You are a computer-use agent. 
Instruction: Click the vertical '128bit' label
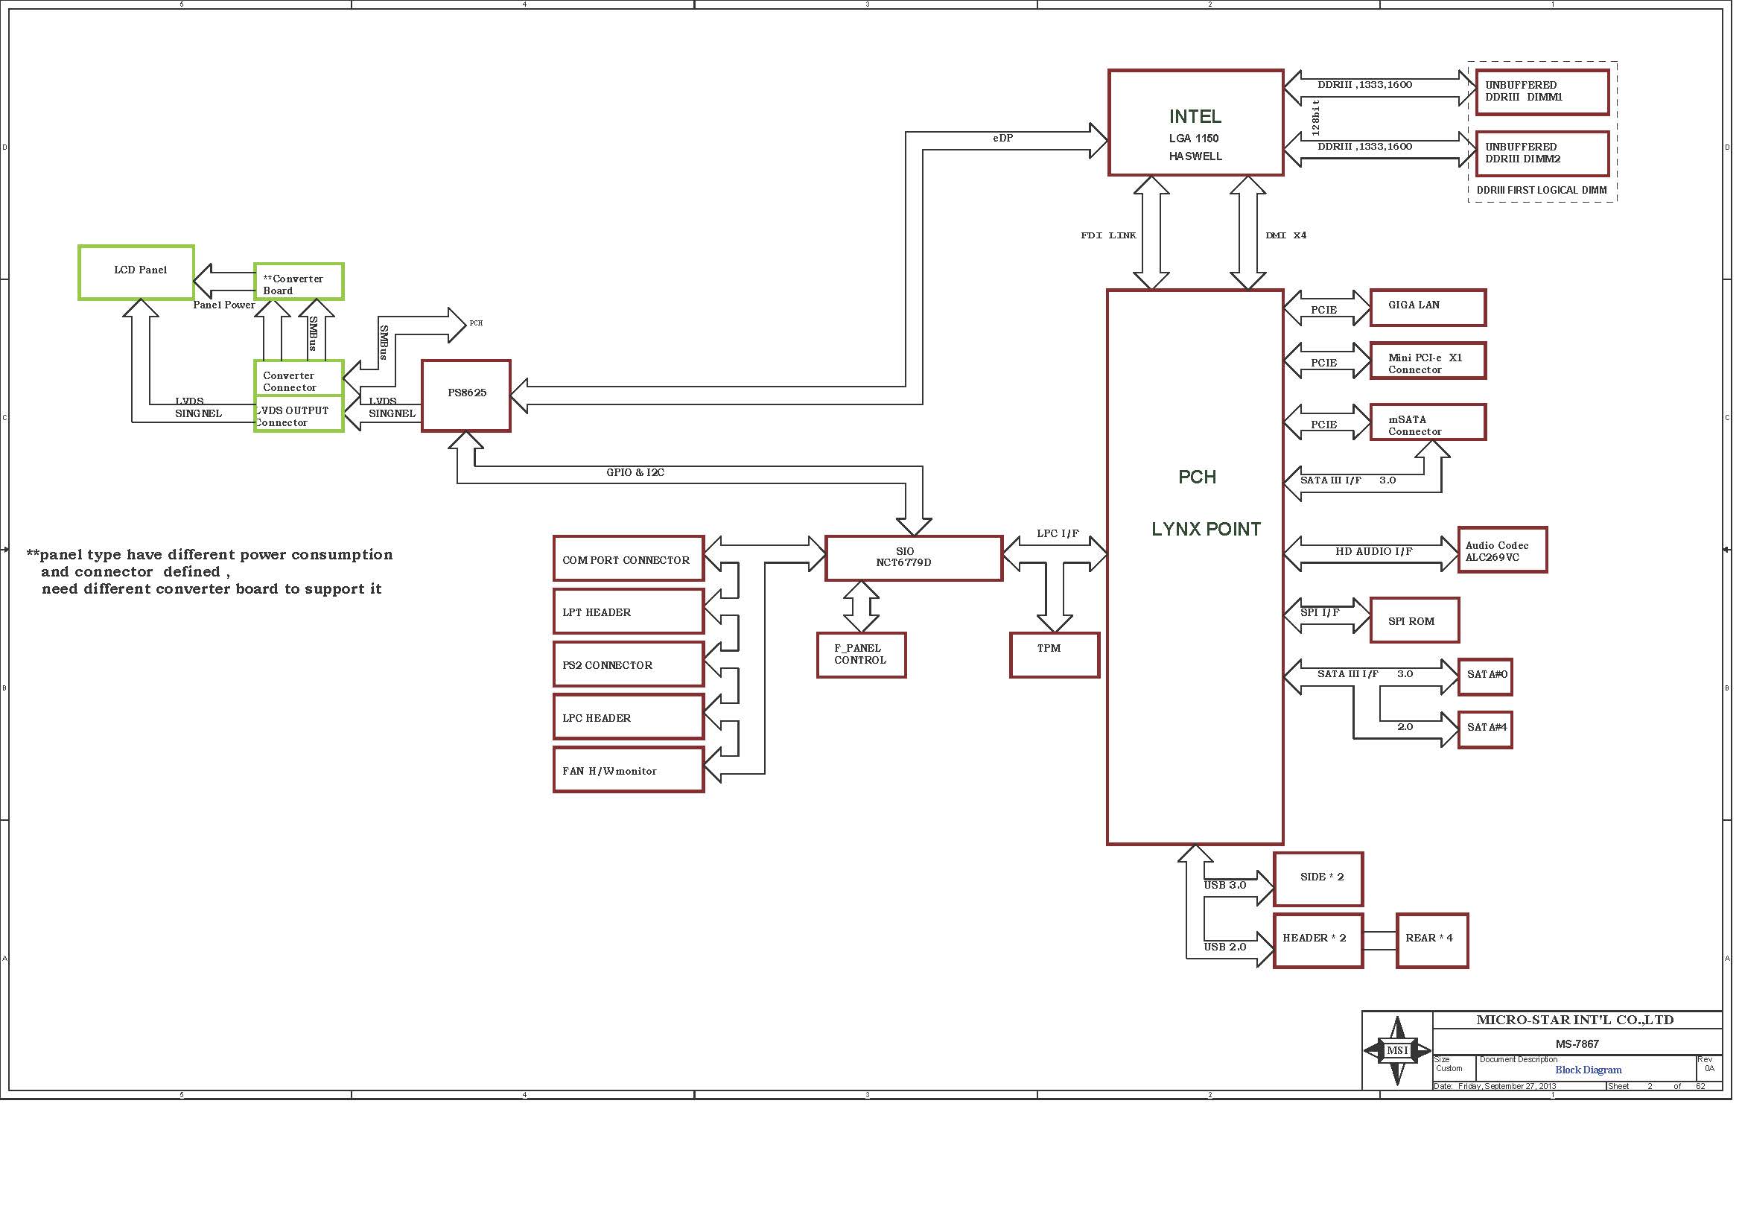tap(1315, 117)
